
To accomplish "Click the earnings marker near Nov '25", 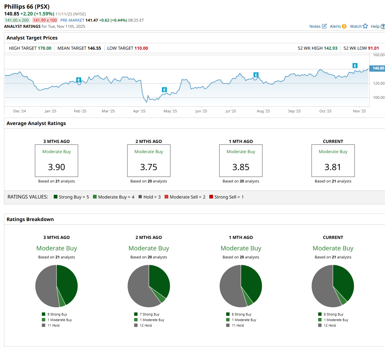I will point(355,66).
